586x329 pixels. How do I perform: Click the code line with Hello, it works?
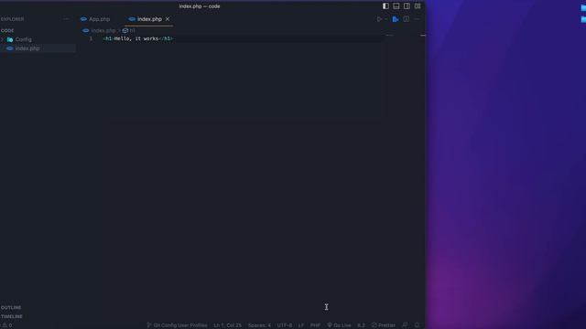coord(138,38)
